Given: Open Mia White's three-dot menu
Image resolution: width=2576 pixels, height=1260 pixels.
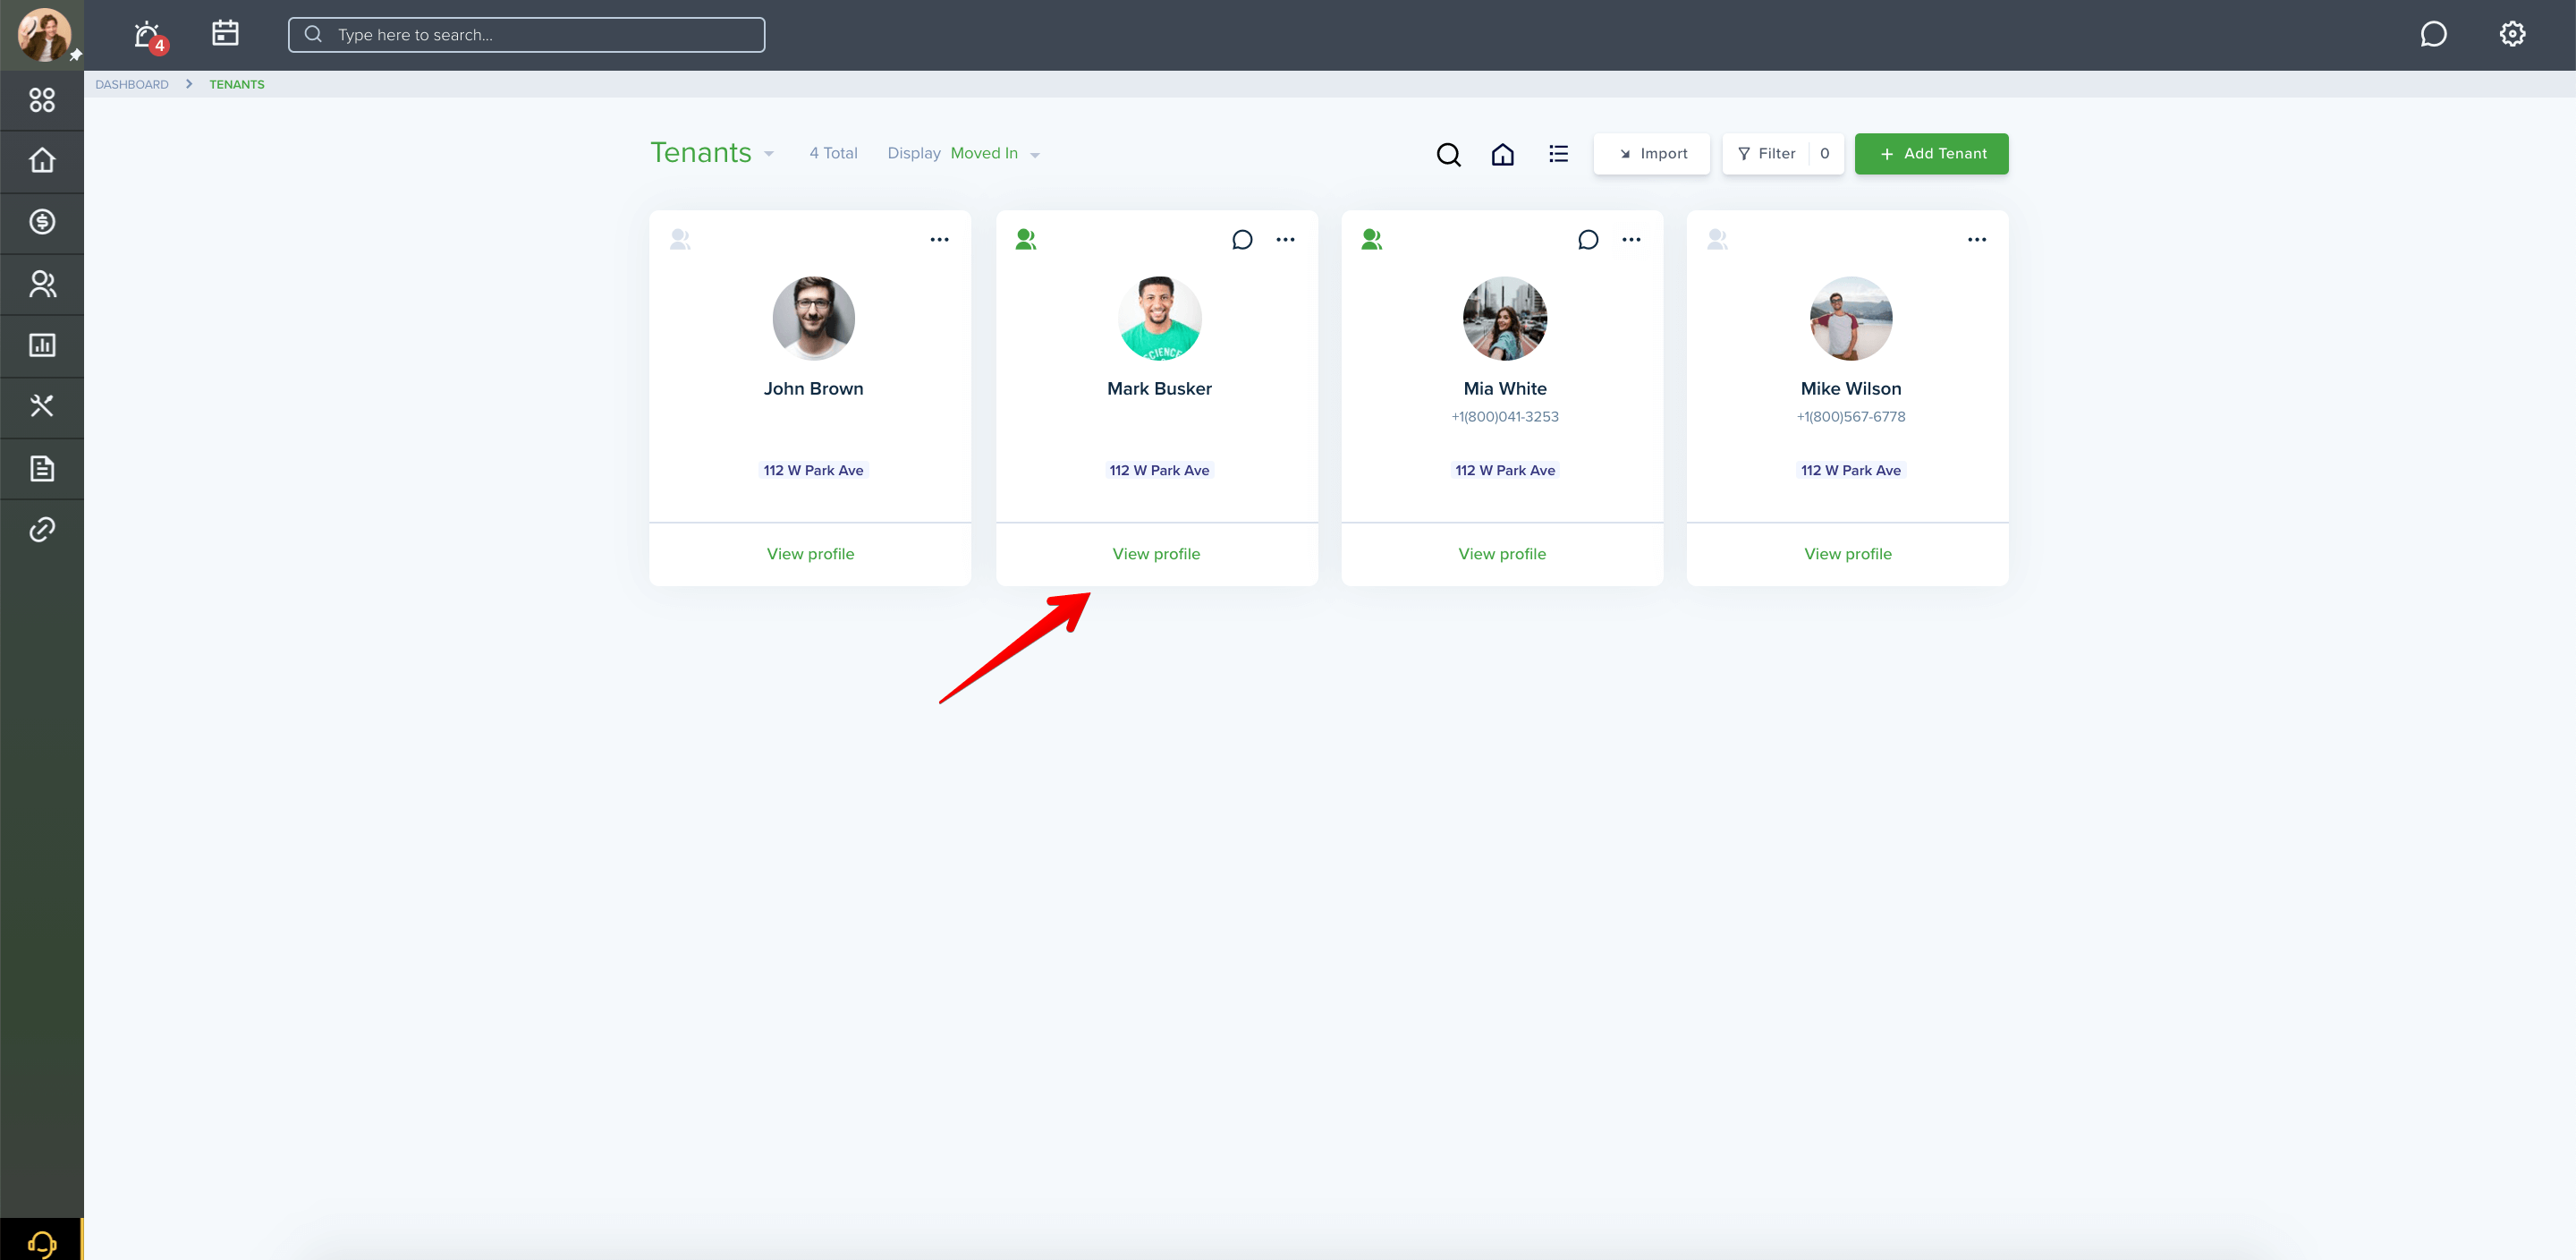Looking at the screenshot, I should click(1631, 239).
